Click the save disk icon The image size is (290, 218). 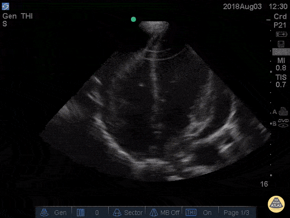click(x=281, y=44)
